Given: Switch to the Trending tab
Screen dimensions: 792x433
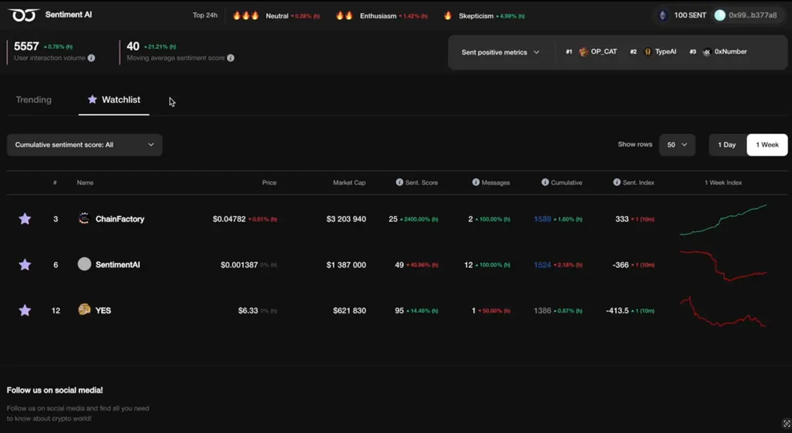Looking at the screenshot, I should tap(34, 100).
